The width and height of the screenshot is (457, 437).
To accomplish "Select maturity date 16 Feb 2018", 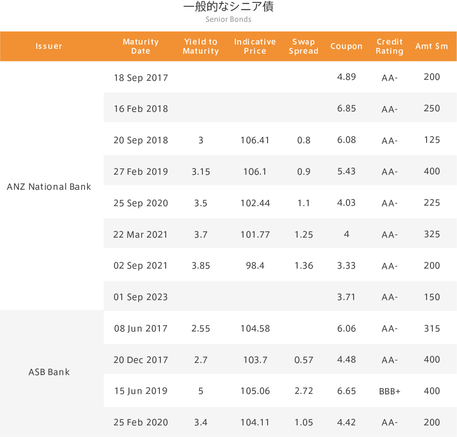I will (x=141, y=108).
